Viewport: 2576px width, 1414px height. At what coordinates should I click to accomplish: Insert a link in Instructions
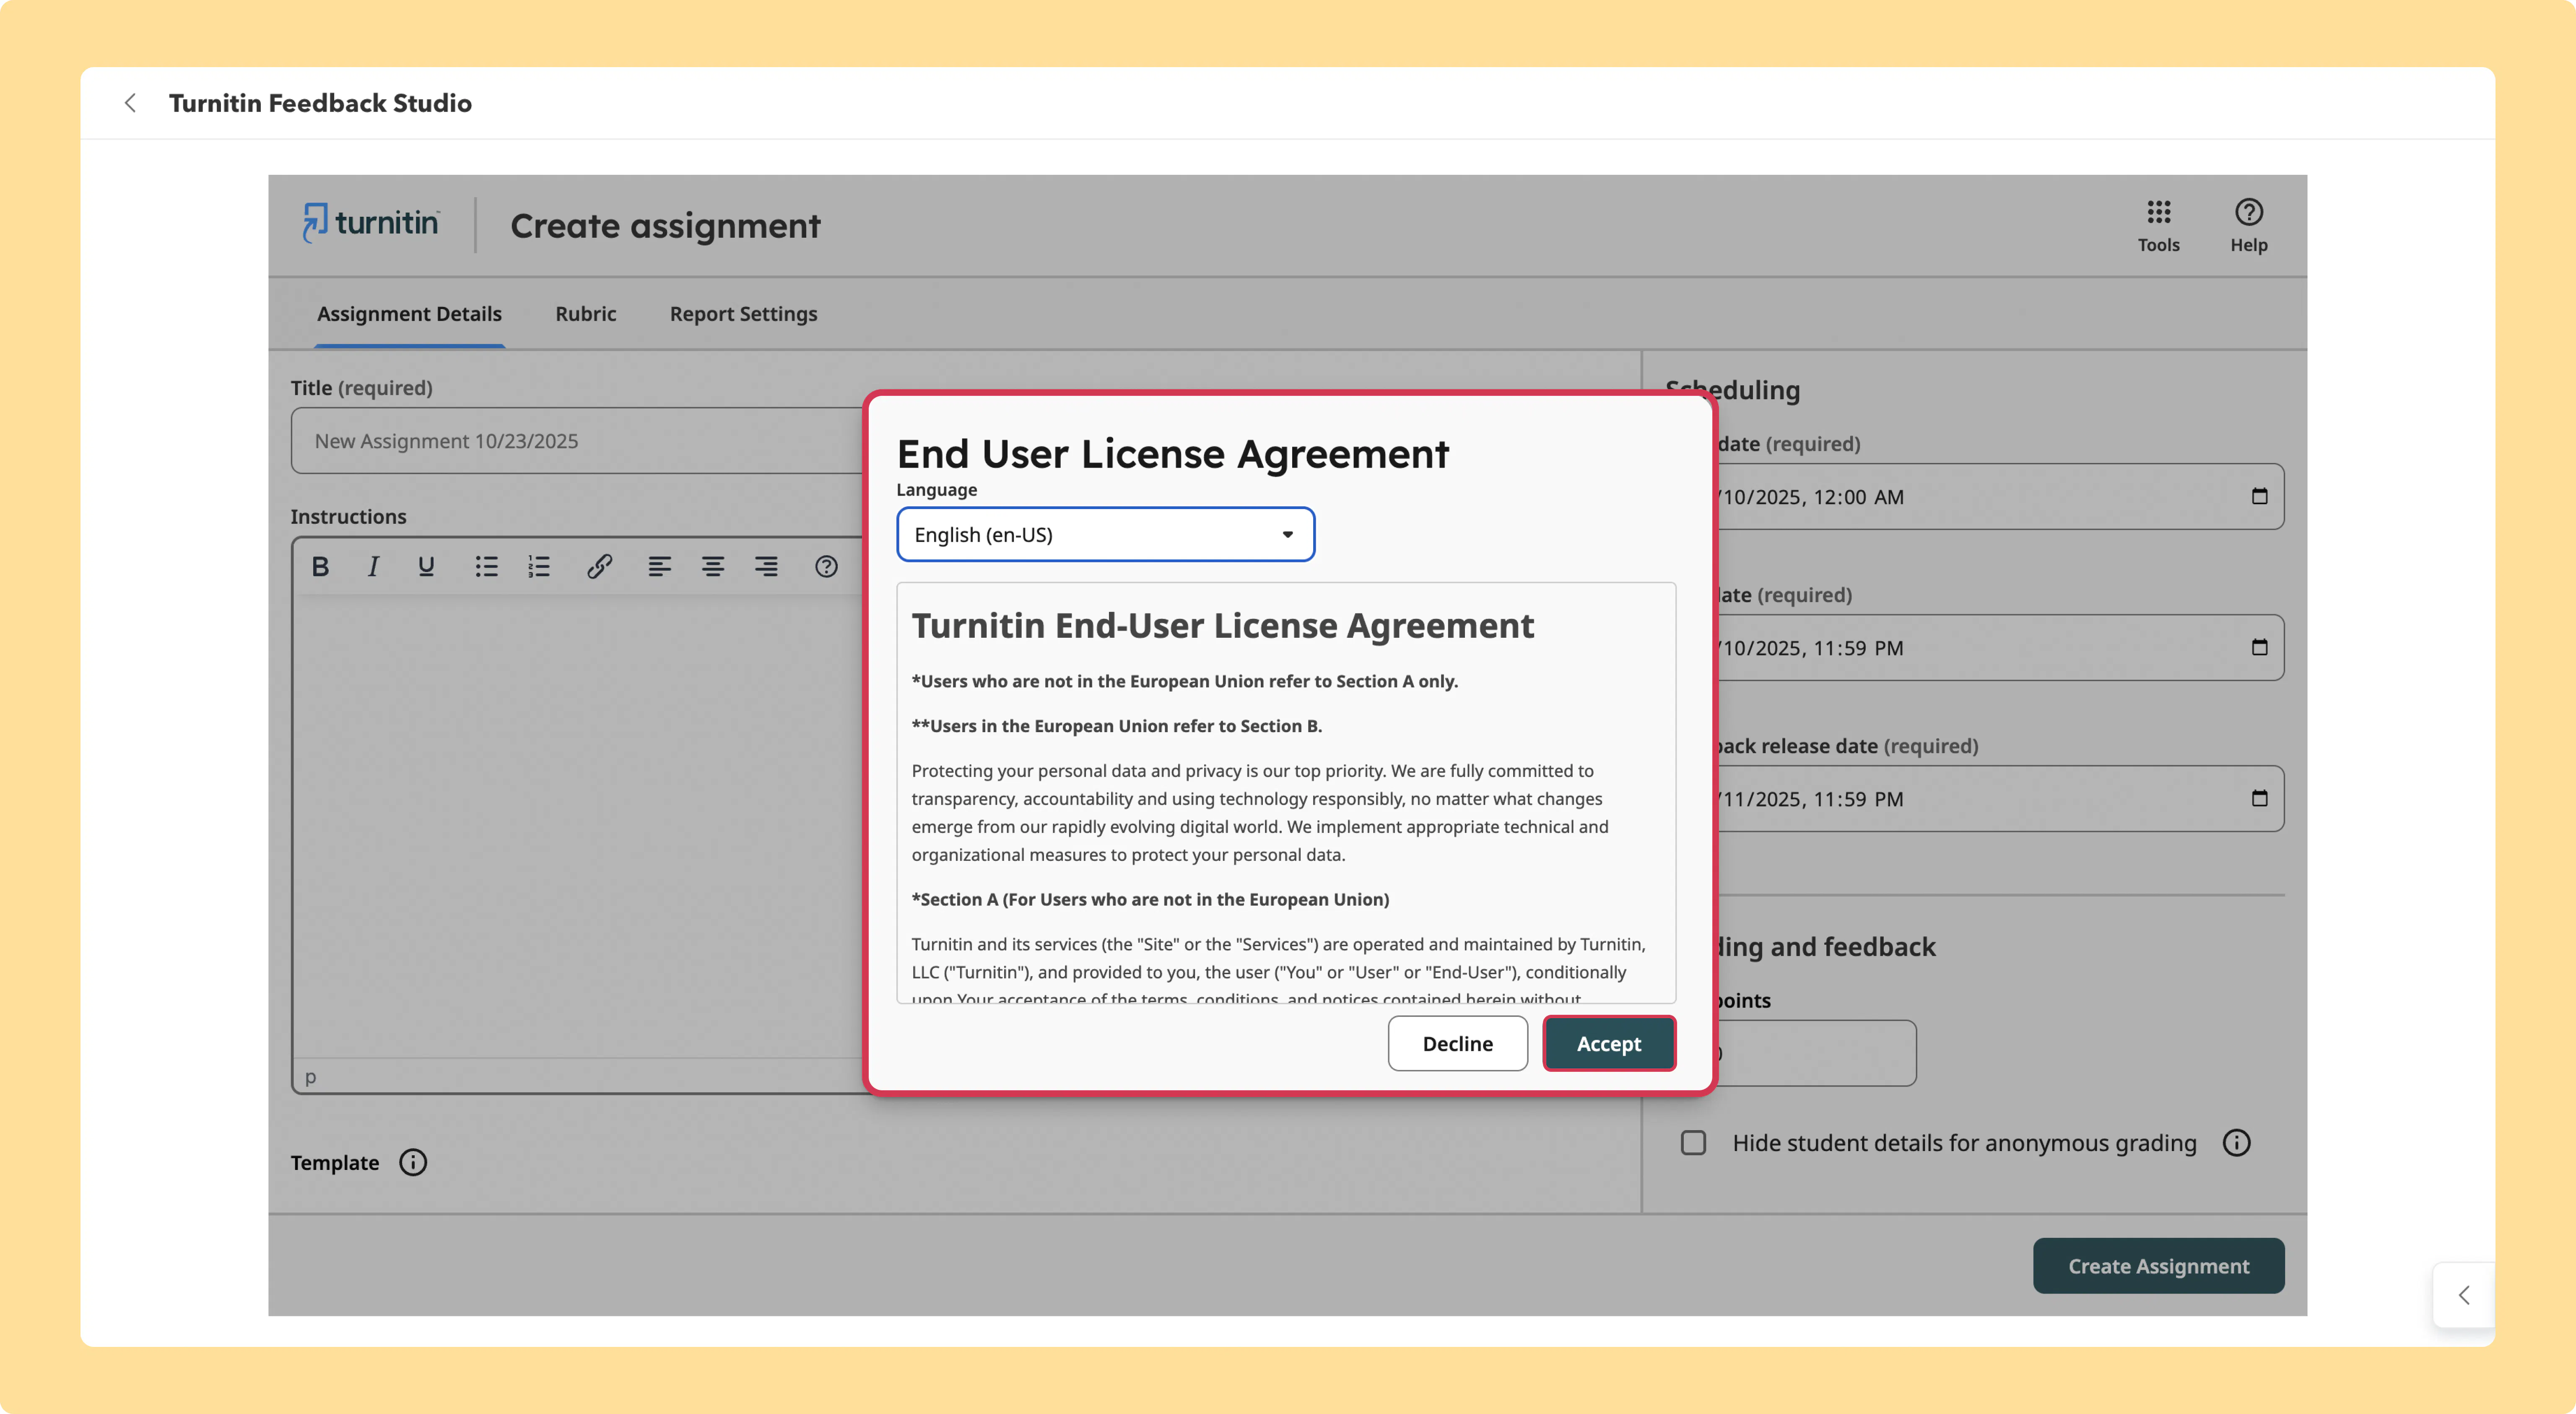(x=600, y=567)
